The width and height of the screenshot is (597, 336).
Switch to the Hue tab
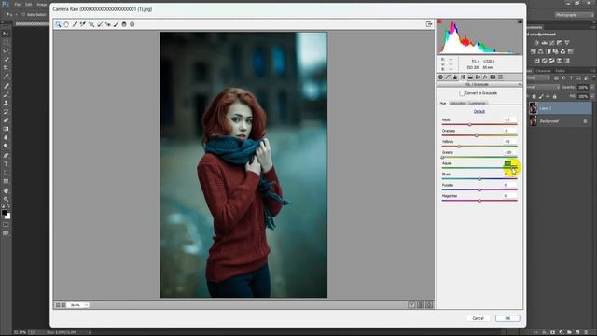click(x=443, y=104)
